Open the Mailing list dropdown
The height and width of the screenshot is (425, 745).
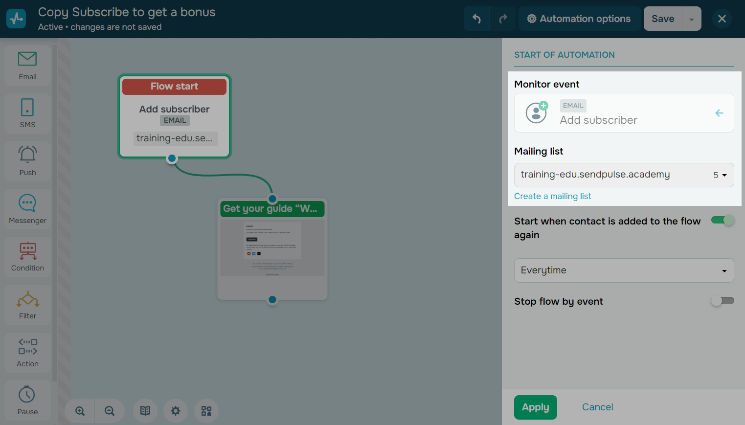coord(624,175)
